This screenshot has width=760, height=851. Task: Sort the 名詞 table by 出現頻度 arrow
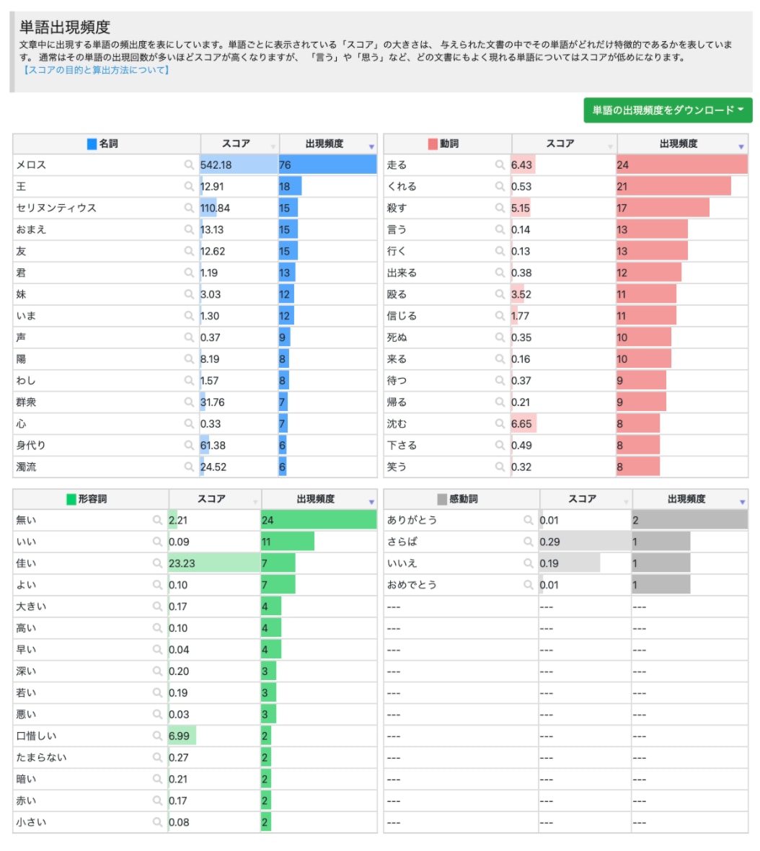371,146
